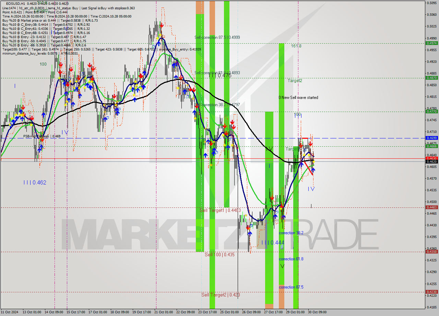439x316 pixels.
Task: Click the black 0.4620 current price tag
Action: pos(431,161)
